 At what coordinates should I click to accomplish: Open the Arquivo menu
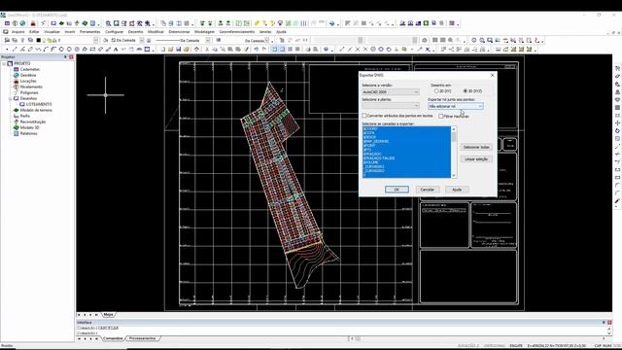coord(17,32)
